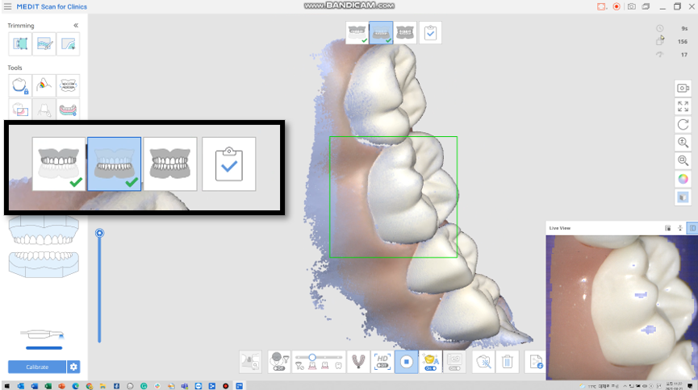
Task: Toggle the Live View dock button
Action: pyautogui.click(x=692, y=228)
